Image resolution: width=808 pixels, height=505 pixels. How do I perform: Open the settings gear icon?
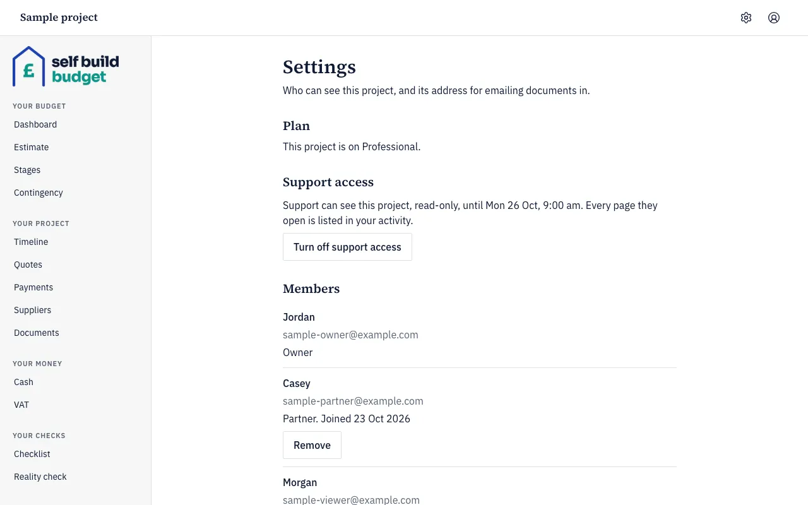746,18
